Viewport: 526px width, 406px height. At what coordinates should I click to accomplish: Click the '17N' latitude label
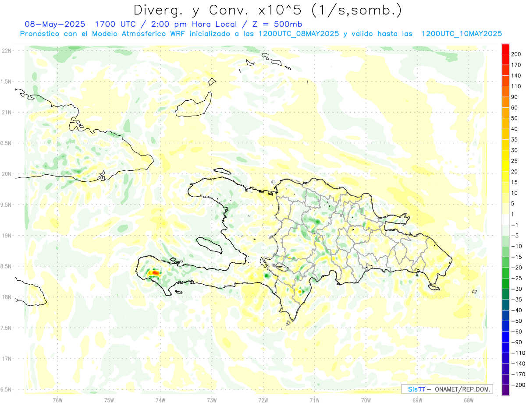coord(6,359)
